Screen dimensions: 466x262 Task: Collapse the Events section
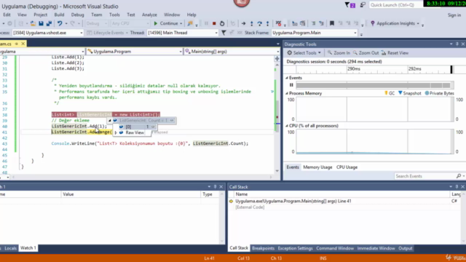click(287, 78)
